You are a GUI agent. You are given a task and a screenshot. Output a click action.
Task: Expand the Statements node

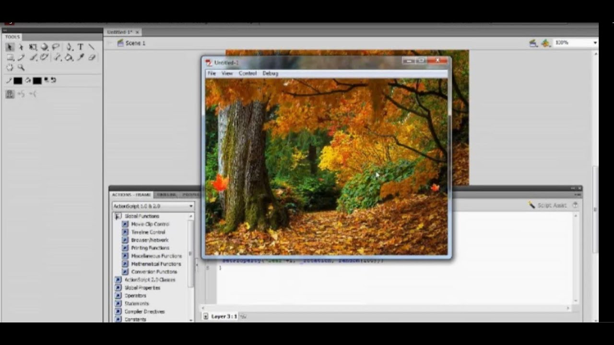pos(118,303)
